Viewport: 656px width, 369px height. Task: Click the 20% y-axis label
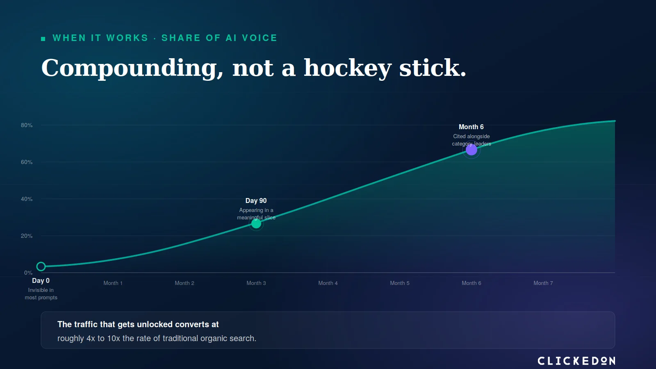(27, 236)
